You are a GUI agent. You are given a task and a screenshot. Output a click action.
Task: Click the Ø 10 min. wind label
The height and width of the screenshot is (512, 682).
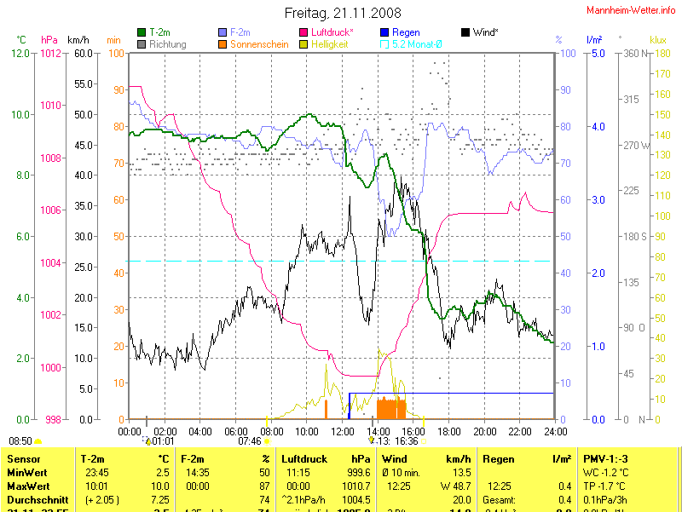point(401,473)
